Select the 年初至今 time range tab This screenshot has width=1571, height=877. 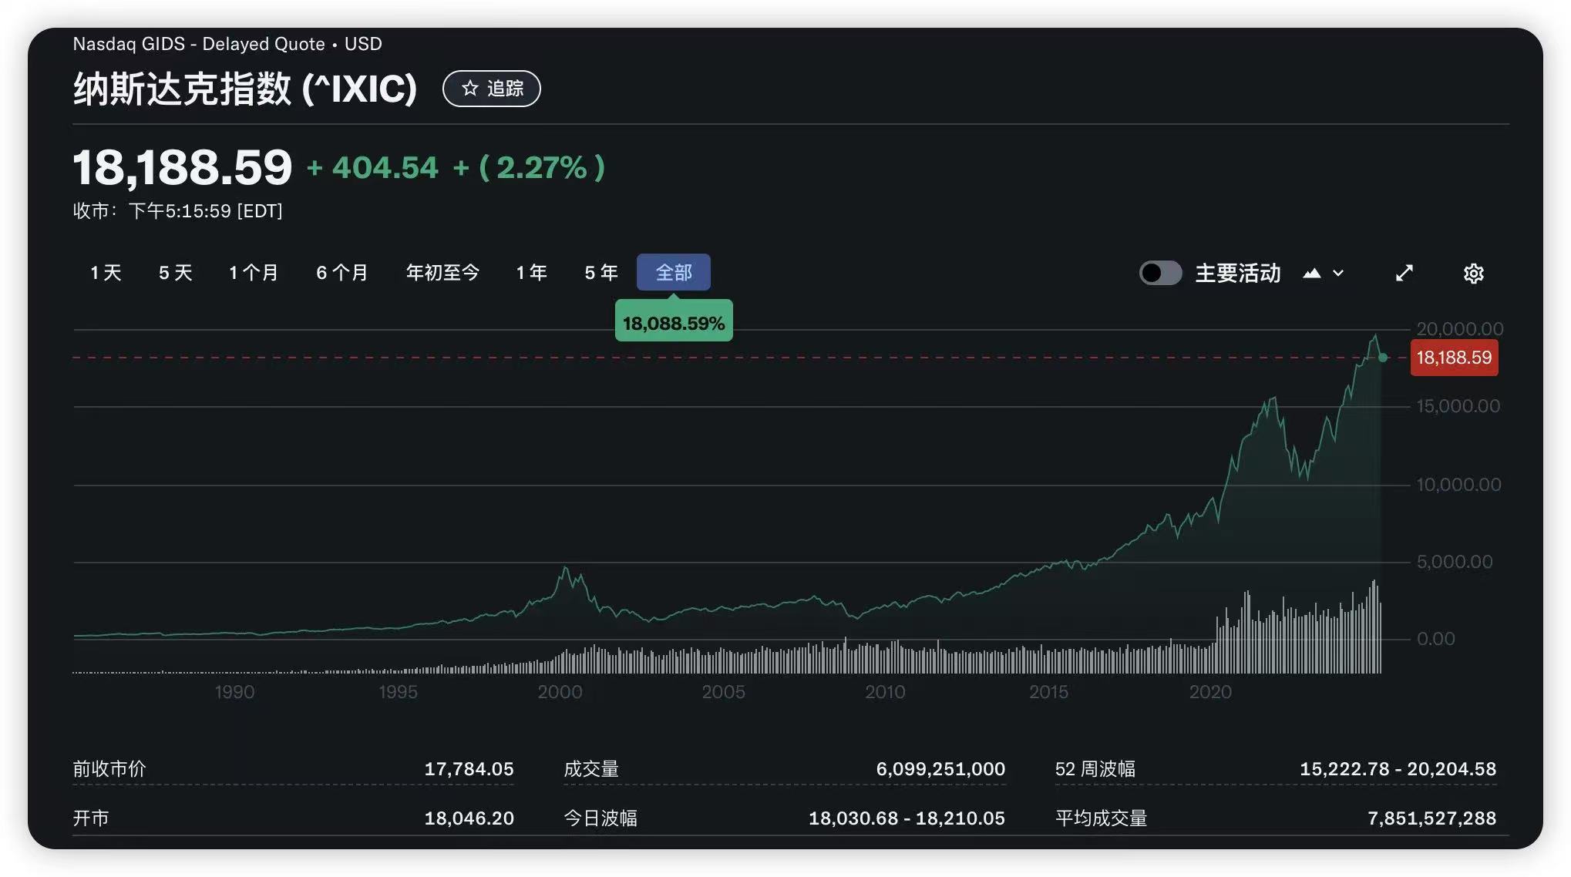(442, 273)
